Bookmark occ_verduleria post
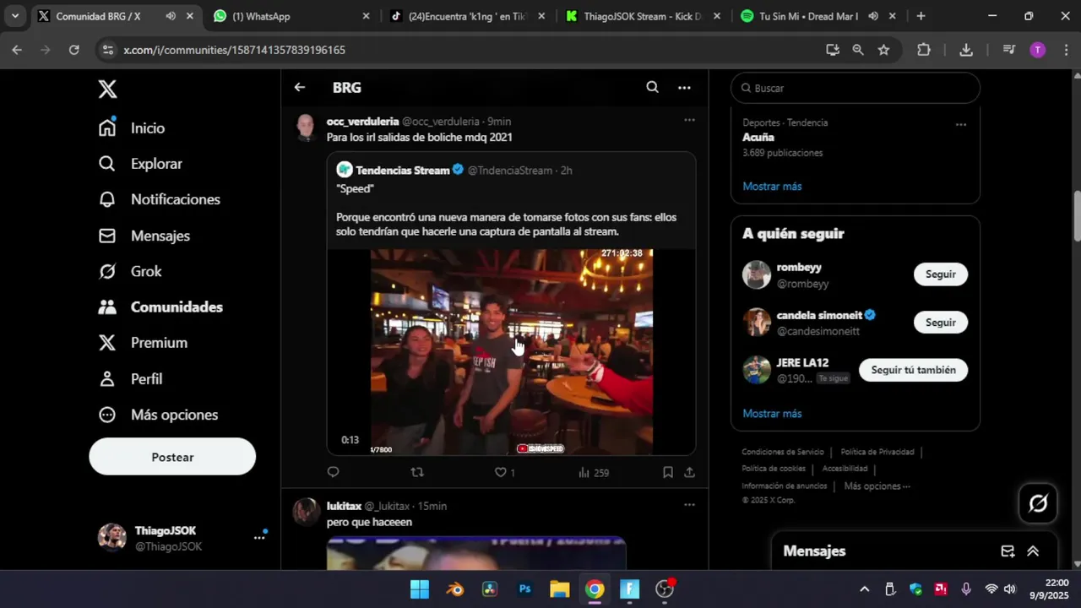This screenshot has width=1081, height=608. point(668,473)
